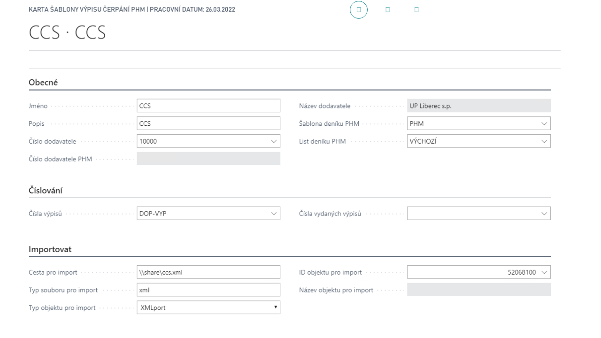Click into the Jméno text field
Screen dimensions: 601x338
point(208,106)
